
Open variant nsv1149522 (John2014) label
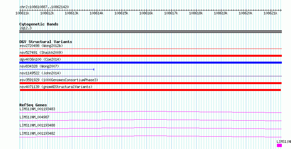pos(40,73)
